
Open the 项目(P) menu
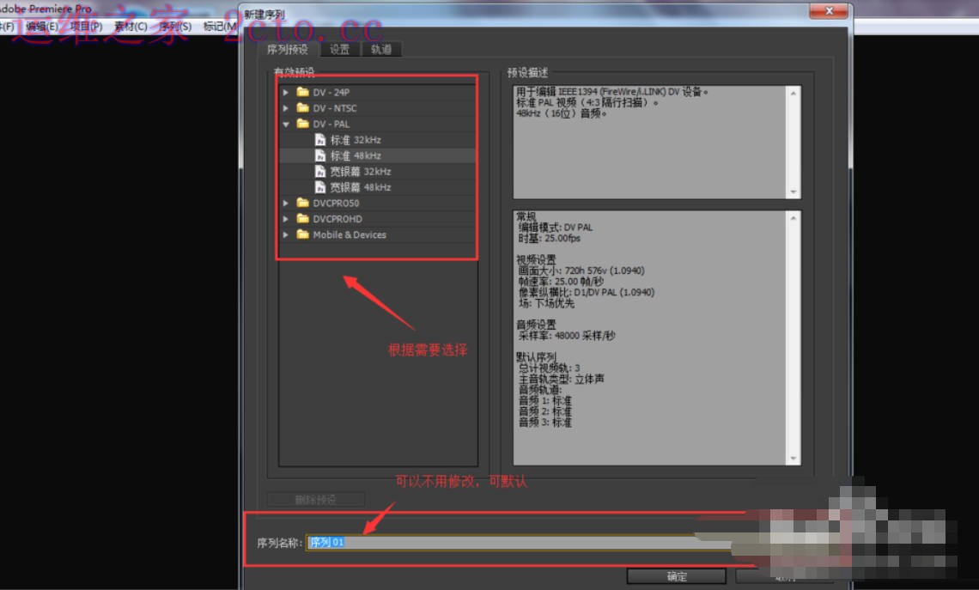pos(86,27)
